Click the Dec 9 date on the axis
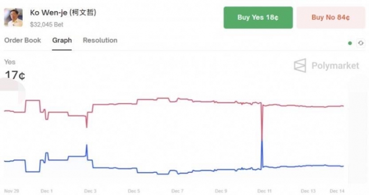The height and width of the screenshot is (195, 369). (x=221, y=191)
